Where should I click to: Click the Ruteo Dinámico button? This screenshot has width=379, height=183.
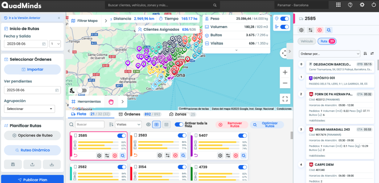(x=32, y=150)
